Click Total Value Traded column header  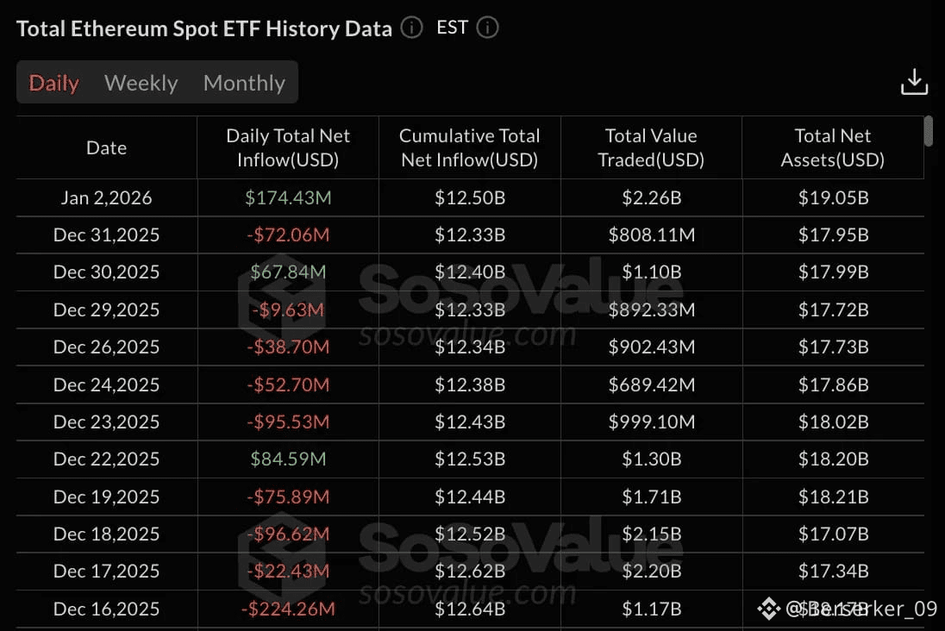[651, 147]
